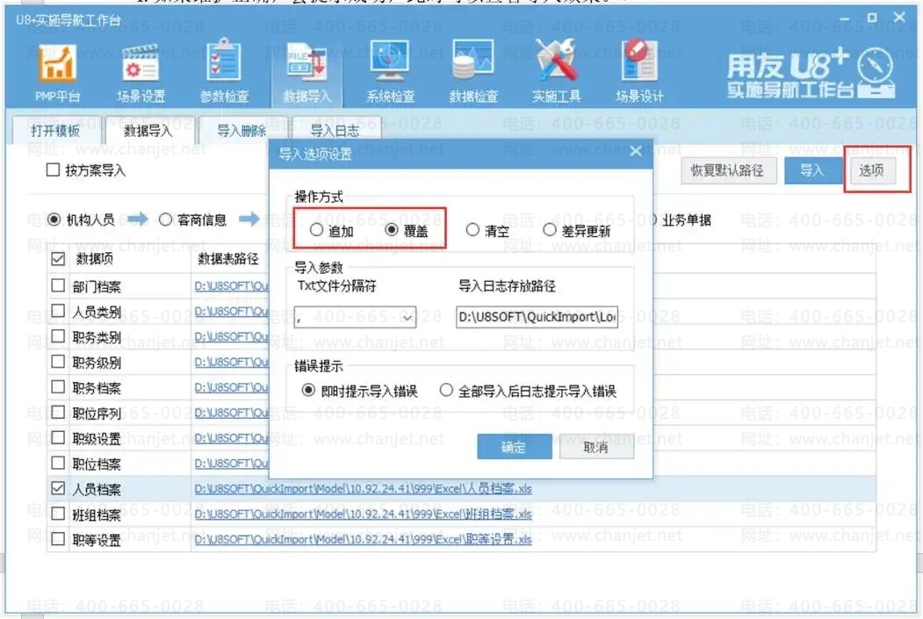Switch to the 打开模板 tab
This screenshot has width=923, height=619.
(55, 131)
